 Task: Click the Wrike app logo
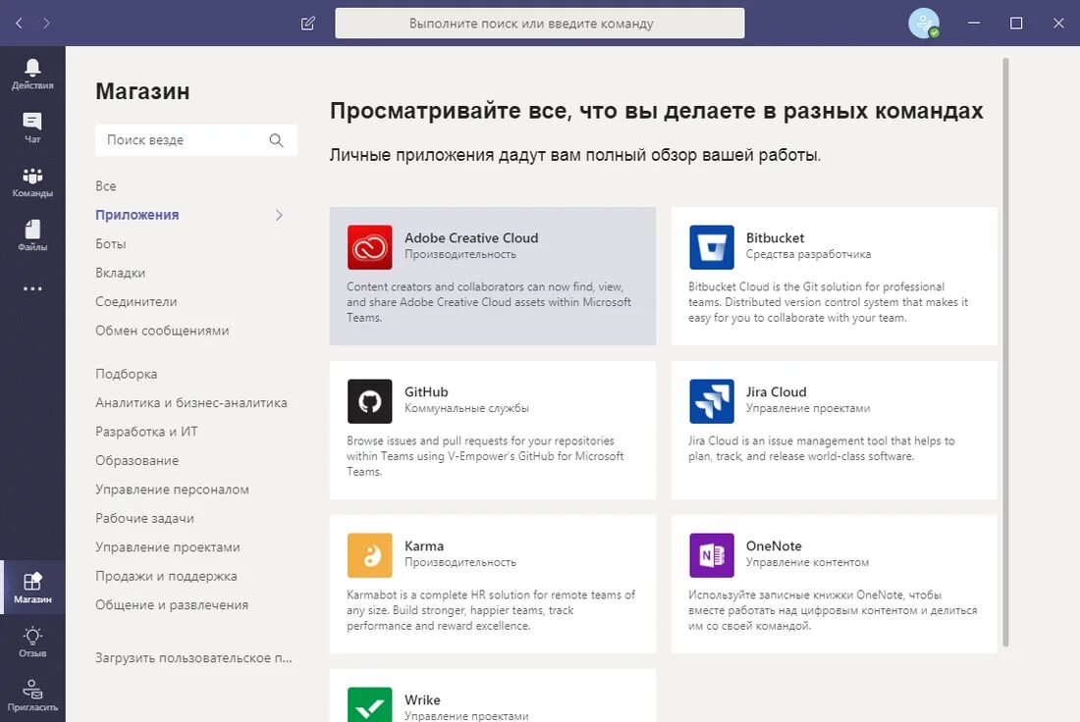[370, 704]
